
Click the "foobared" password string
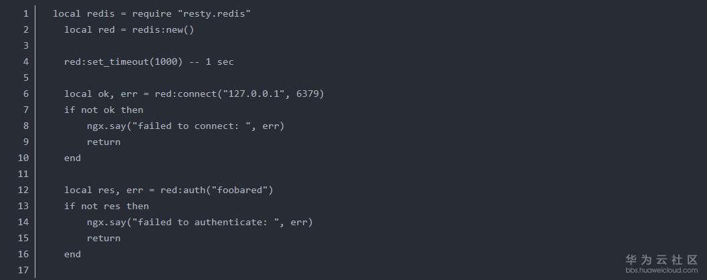[x=241, y=190]
